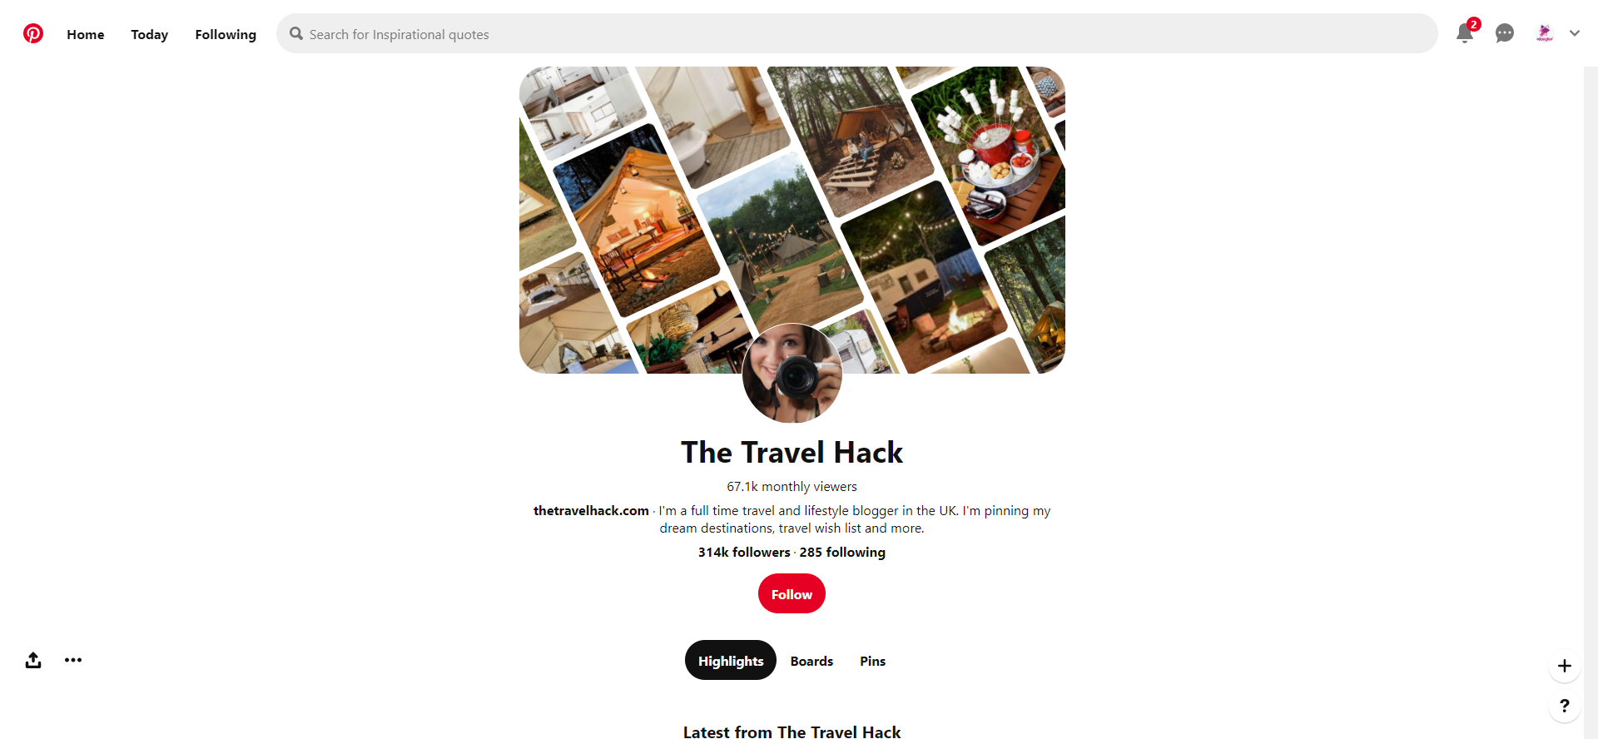This screenshot has width=1598, height=739.
Task: Follow The Travel Hack
Action: (792, 593)
